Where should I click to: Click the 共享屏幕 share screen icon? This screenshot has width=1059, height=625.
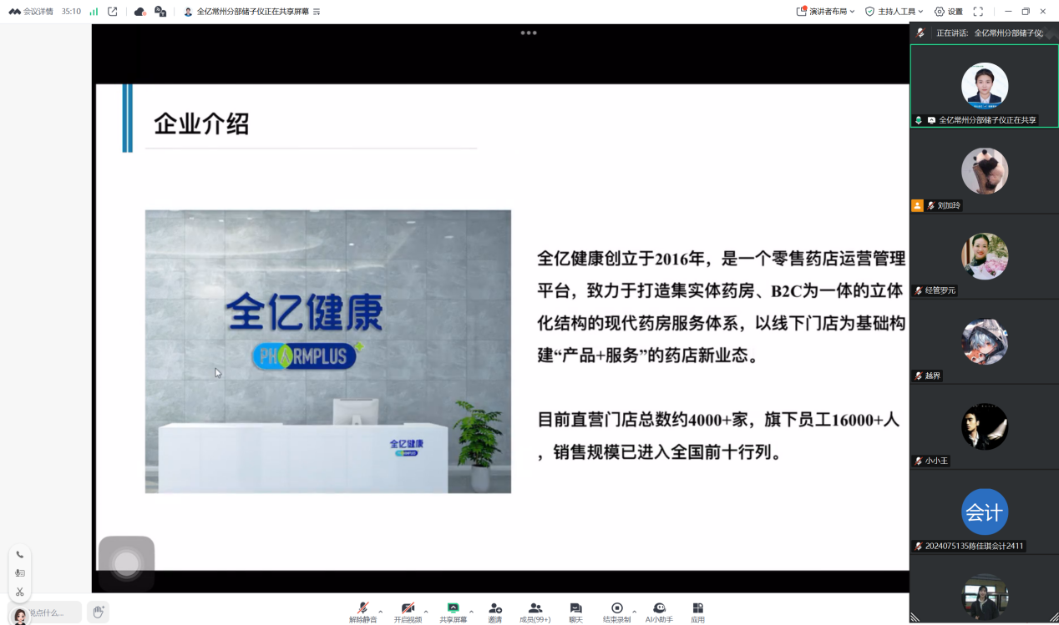453,612
